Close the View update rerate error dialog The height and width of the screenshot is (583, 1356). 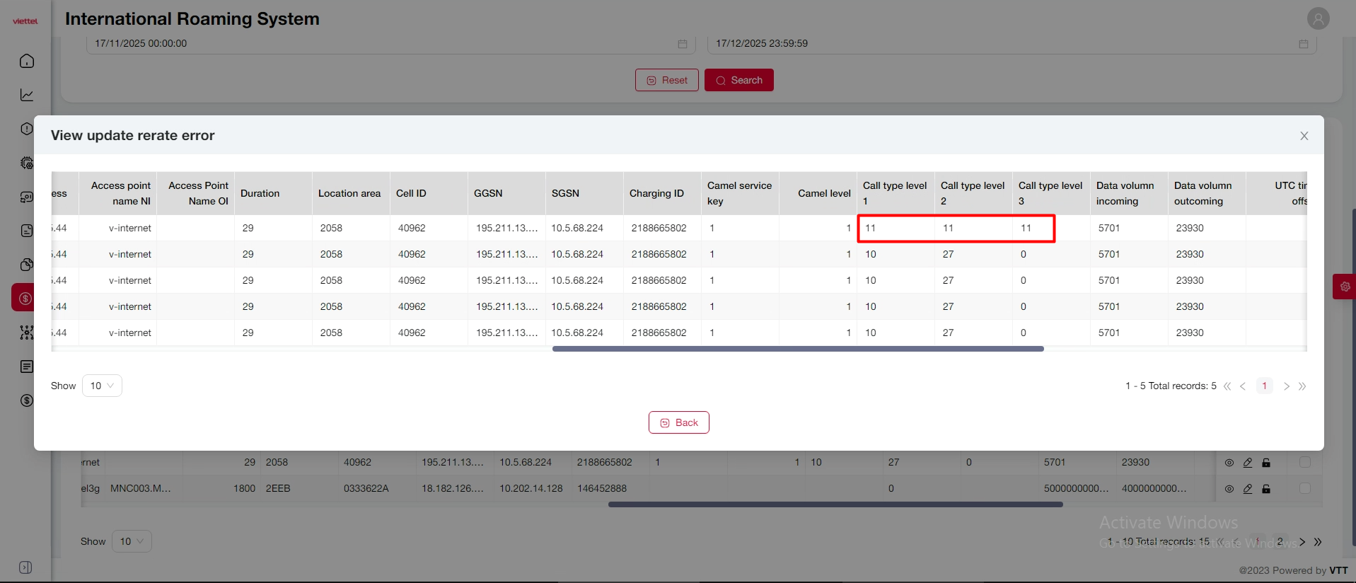[1304, 136]
